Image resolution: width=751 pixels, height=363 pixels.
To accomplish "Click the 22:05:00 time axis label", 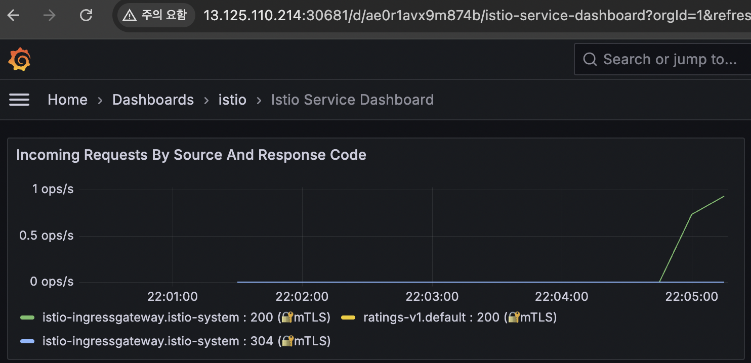I will 691,296.
